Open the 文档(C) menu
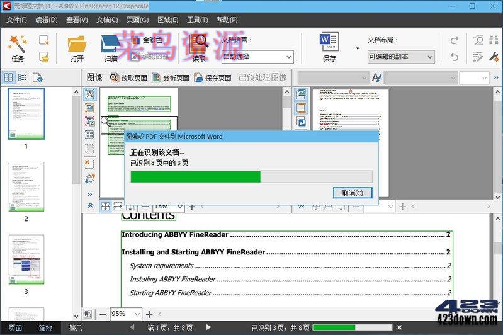 pos(107,20)
